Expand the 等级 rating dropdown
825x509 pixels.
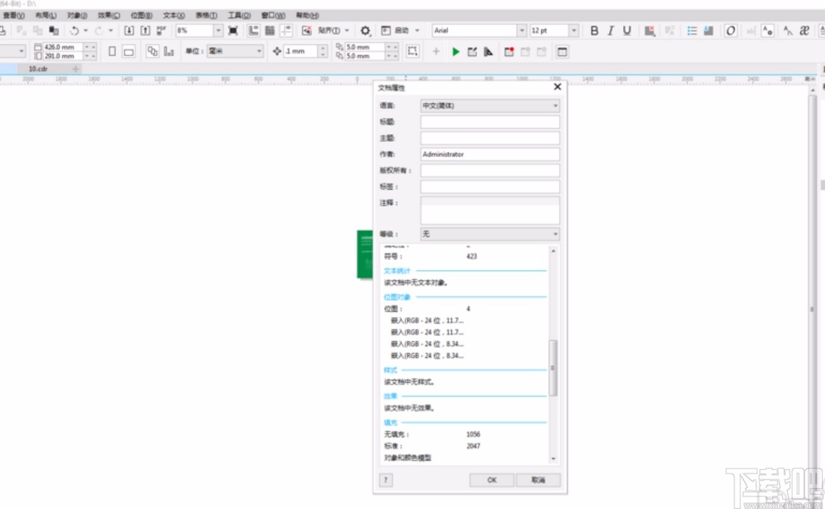489,234
